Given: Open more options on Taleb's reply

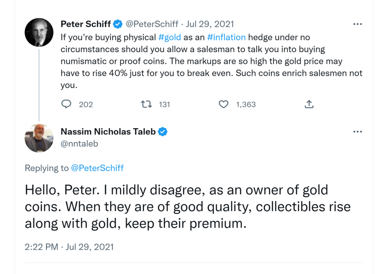Looking at the screenshot, I should [357, 132].
